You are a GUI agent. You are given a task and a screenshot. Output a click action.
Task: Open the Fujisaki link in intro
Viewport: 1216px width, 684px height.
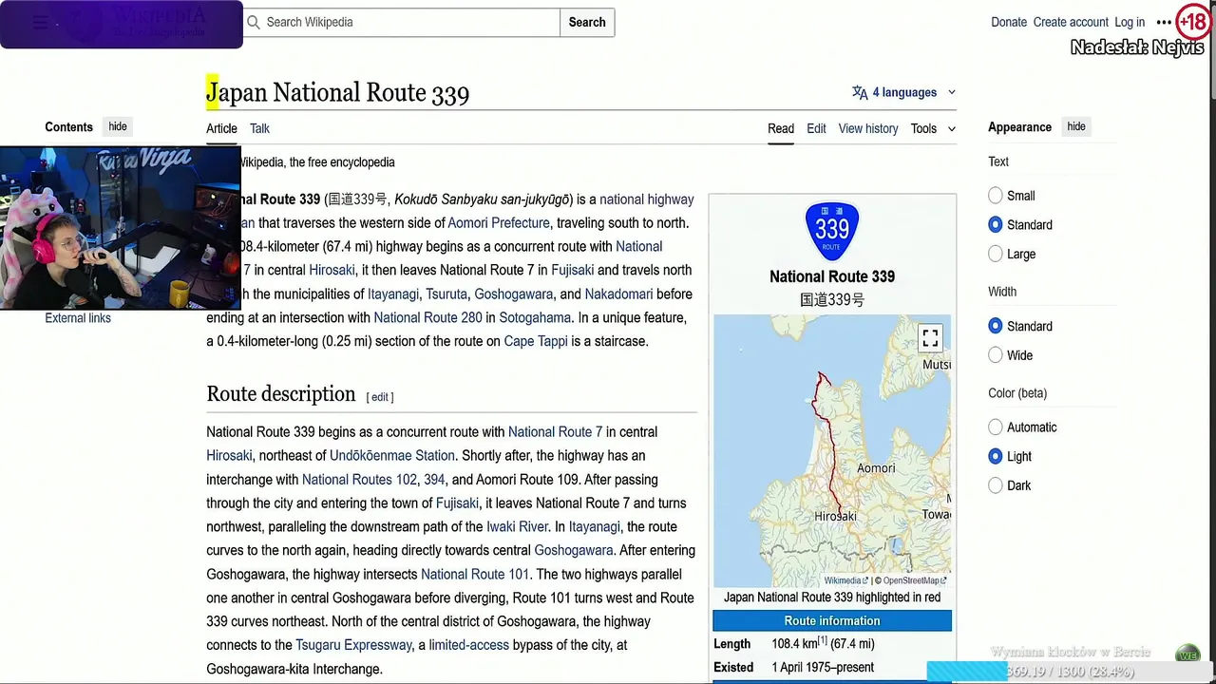click(x=572, y=271)
